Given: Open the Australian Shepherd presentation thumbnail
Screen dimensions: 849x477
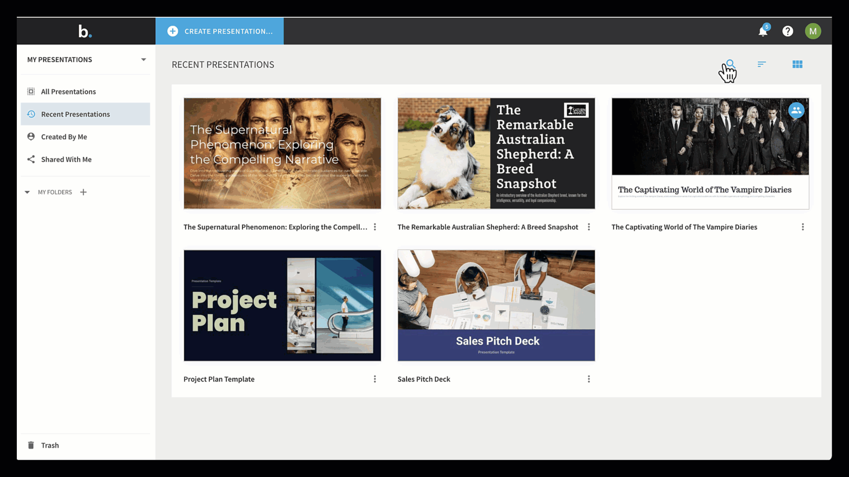Looking at the screenshot, I should [496, 153].
